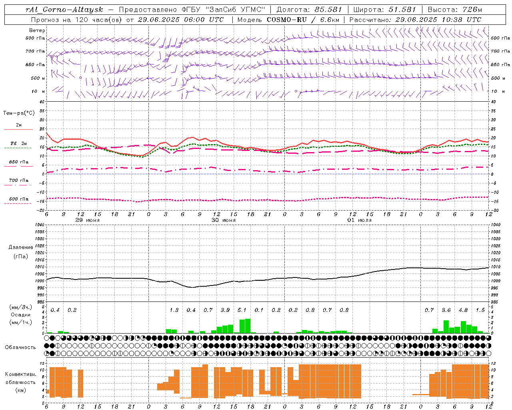Select the longitude value Долгота: 85.581
The height and width of the screenshot is (410, 512).
309,10
